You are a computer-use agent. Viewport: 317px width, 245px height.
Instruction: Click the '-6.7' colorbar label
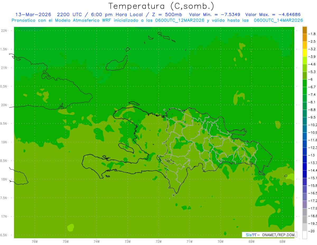tap(312, 87)
